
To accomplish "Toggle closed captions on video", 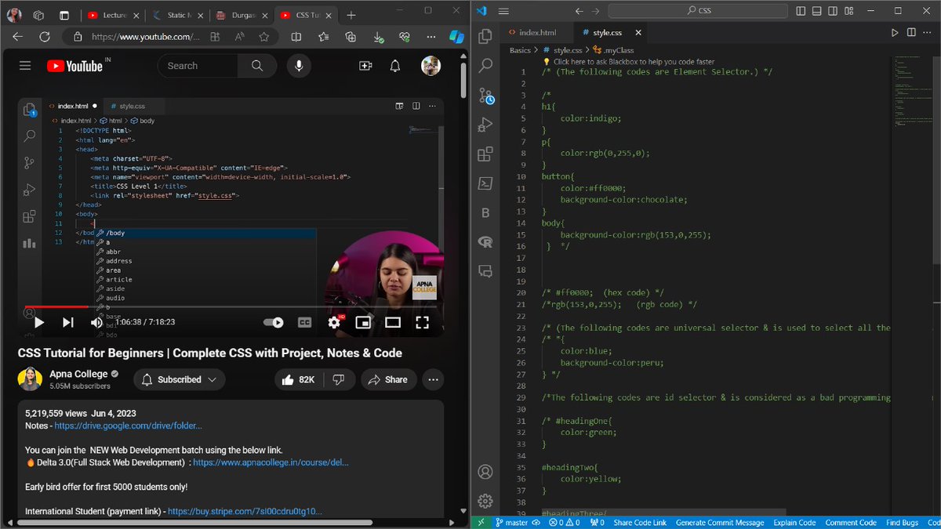I will (304, 322).
